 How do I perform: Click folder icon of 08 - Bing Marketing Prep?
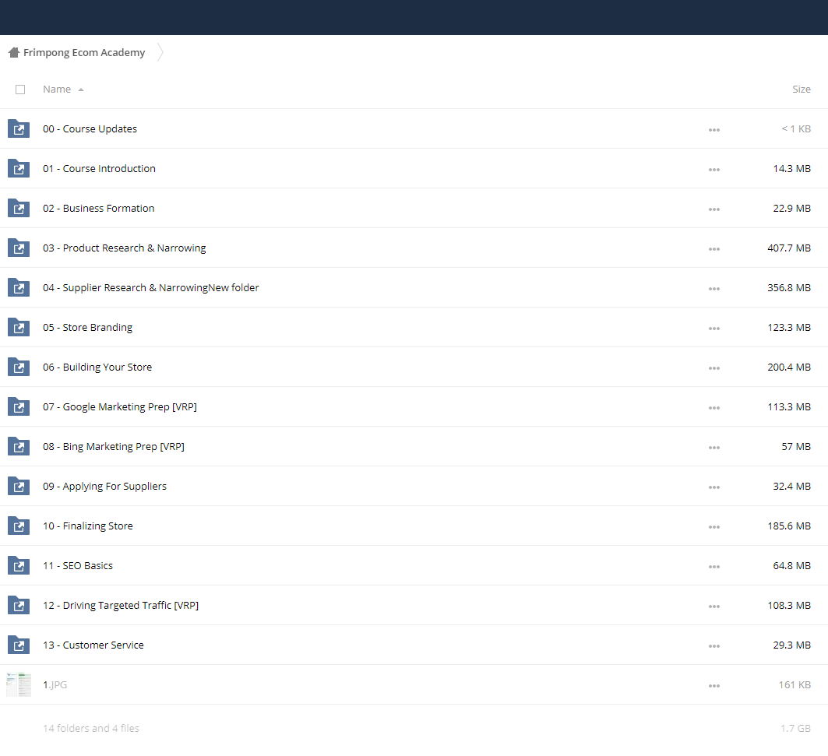(x=19, y=446)
